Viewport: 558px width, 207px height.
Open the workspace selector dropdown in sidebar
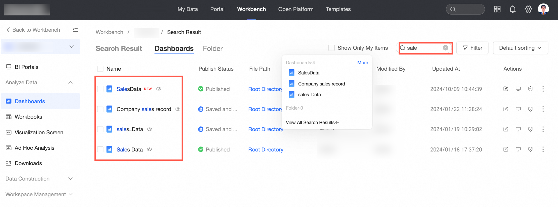click(x=40, y=47)
